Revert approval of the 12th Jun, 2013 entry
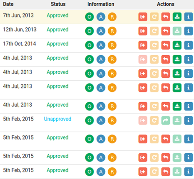 pyautogui.click(x=166, y=31)
